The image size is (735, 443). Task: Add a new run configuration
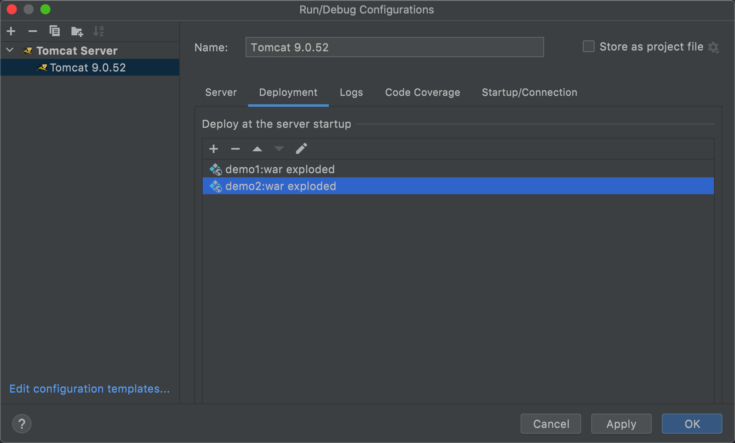click(x=11, y=31)
